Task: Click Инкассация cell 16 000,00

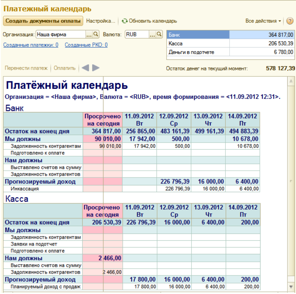Action: [x=208, y=188]
